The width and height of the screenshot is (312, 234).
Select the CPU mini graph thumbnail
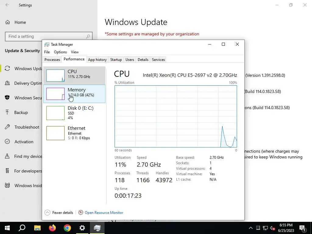click(x=55, y=76)
